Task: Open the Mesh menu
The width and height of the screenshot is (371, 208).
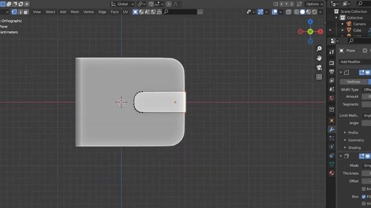Action: (75, 12)
